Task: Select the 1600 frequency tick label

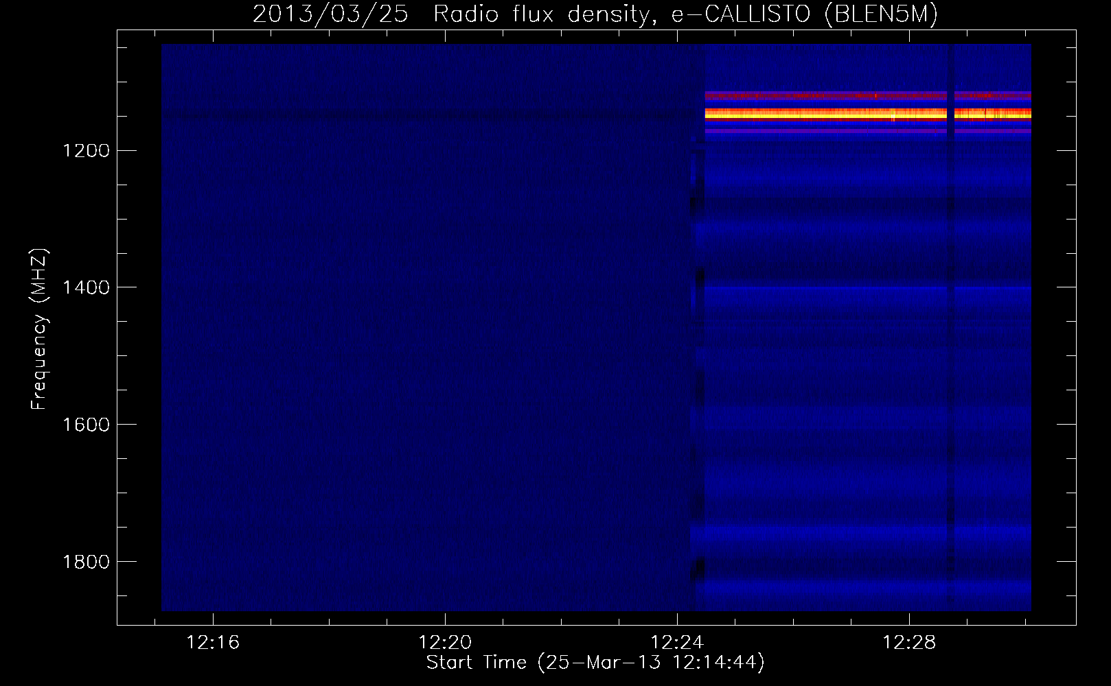Action: [x=86, y=425]
